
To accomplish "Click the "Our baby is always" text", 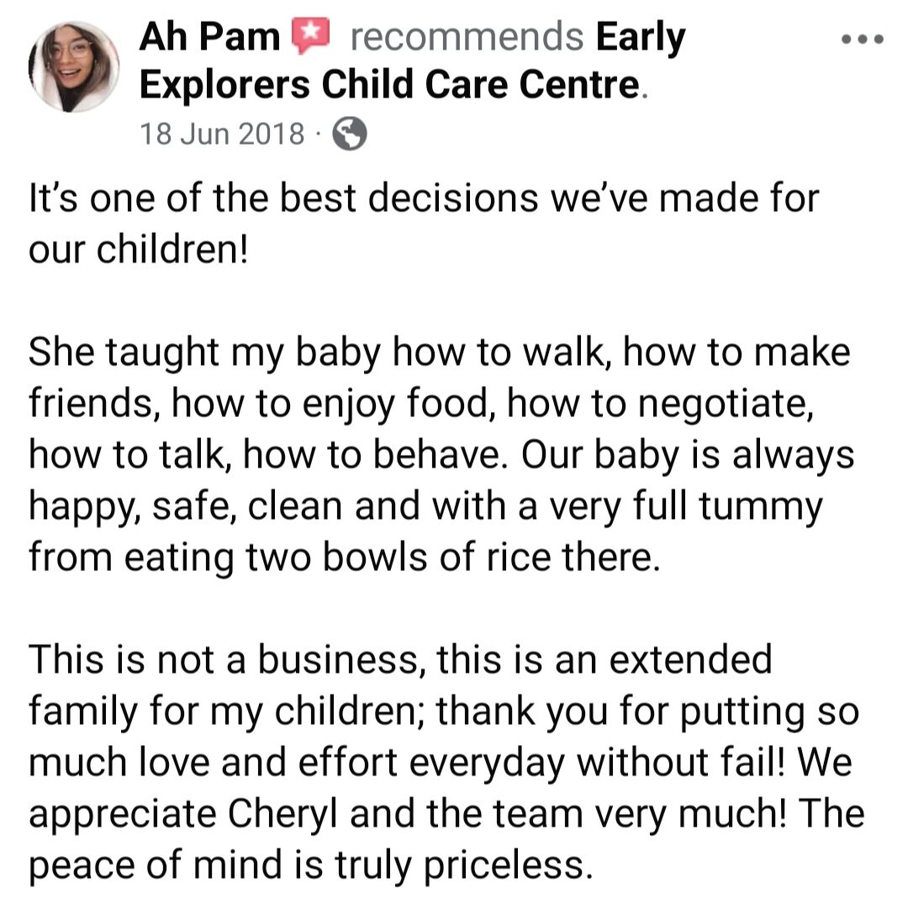I will (687, 454).
